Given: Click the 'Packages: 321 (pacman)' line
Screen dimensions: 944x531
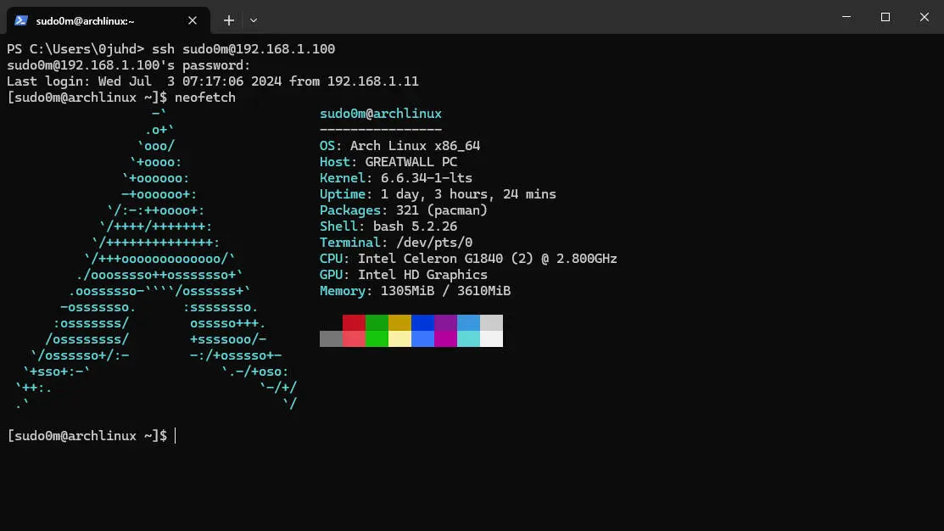Looking at the screenshot, I should 404,210.
